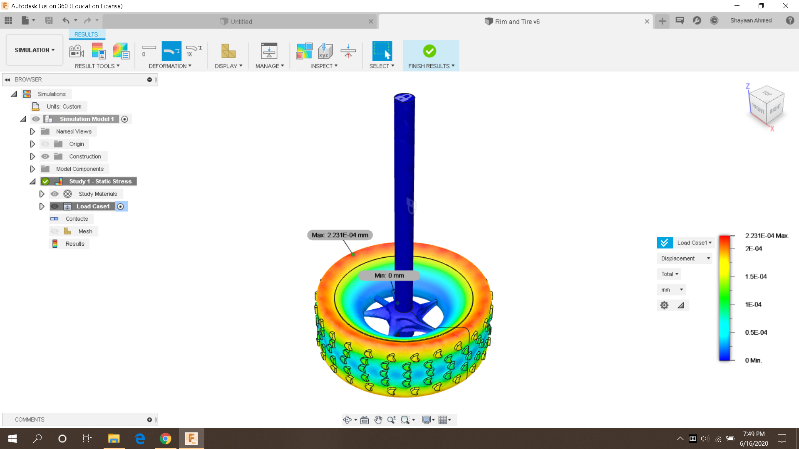
Task: Open the Displacement result type dropdown
Action: pyautogui.click(x=685, y=259)
